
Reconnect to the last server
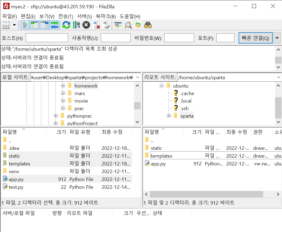106,25
